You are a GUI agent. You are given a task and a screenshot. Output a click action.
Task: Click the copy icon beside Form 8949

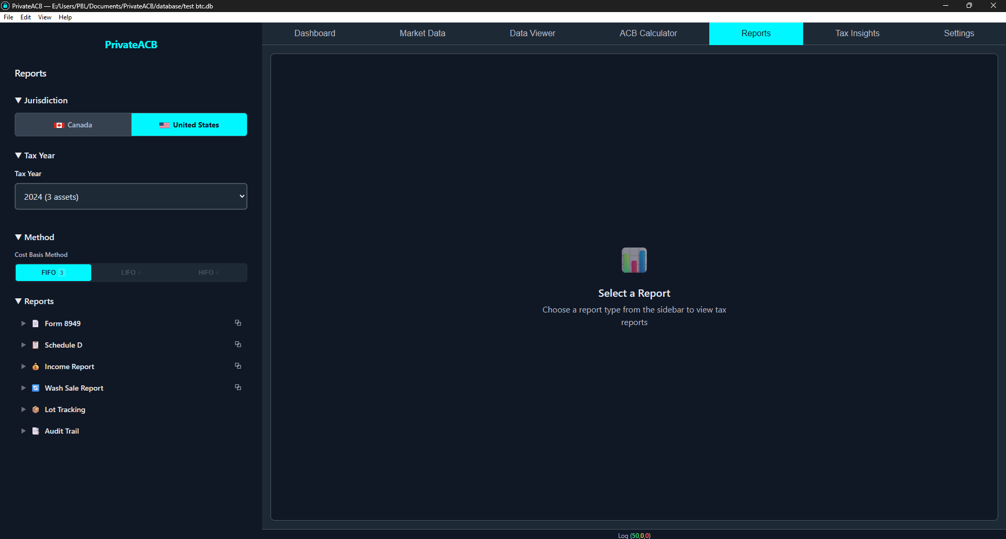coord(238,323)
